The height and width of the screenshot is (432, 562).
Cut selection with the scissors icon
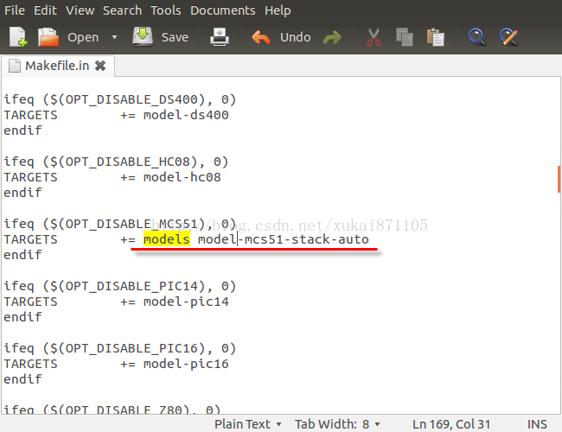point(374,37)
